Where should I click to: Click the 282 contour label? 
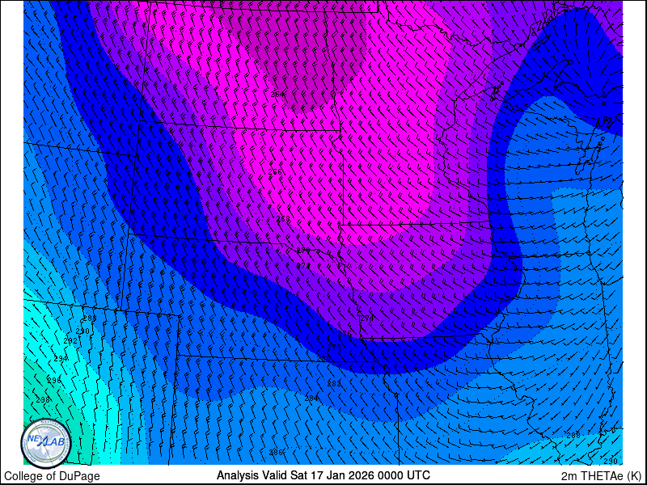pos(334,383)
